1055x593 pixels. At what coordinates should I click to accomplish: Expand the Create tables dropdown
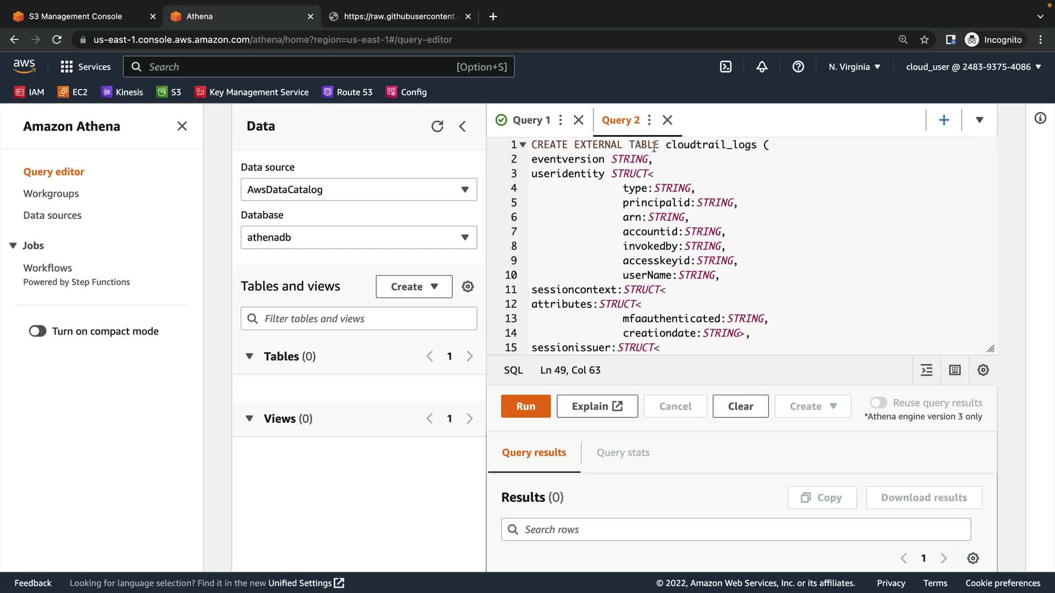tap(414, 287)
